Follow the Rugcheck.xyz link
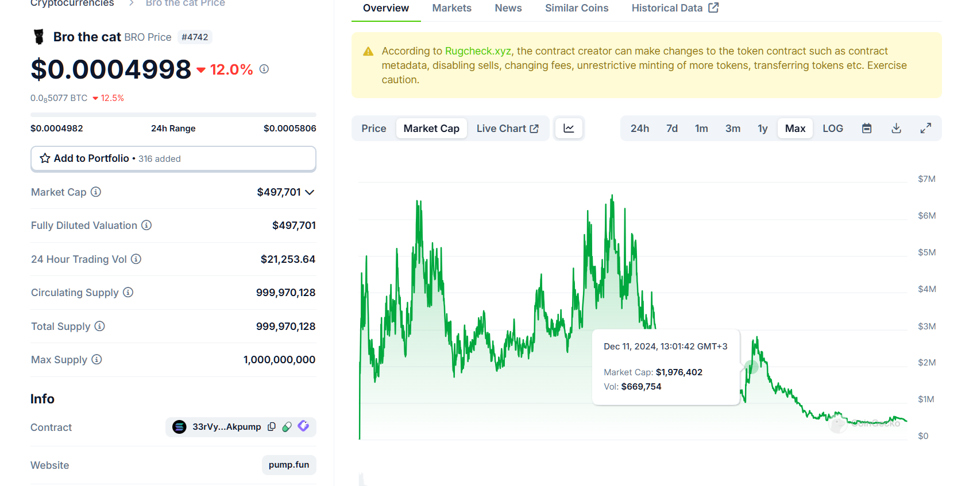Viewport: 977px width, 486px height. tap(478, 51)
